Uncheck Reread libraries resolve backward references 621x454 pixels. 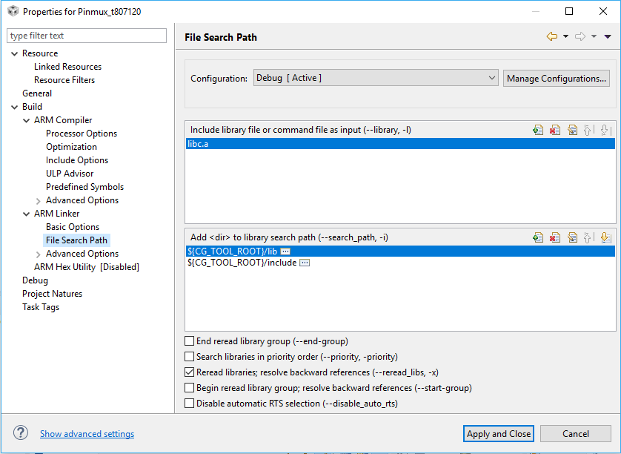pos(190,372)
